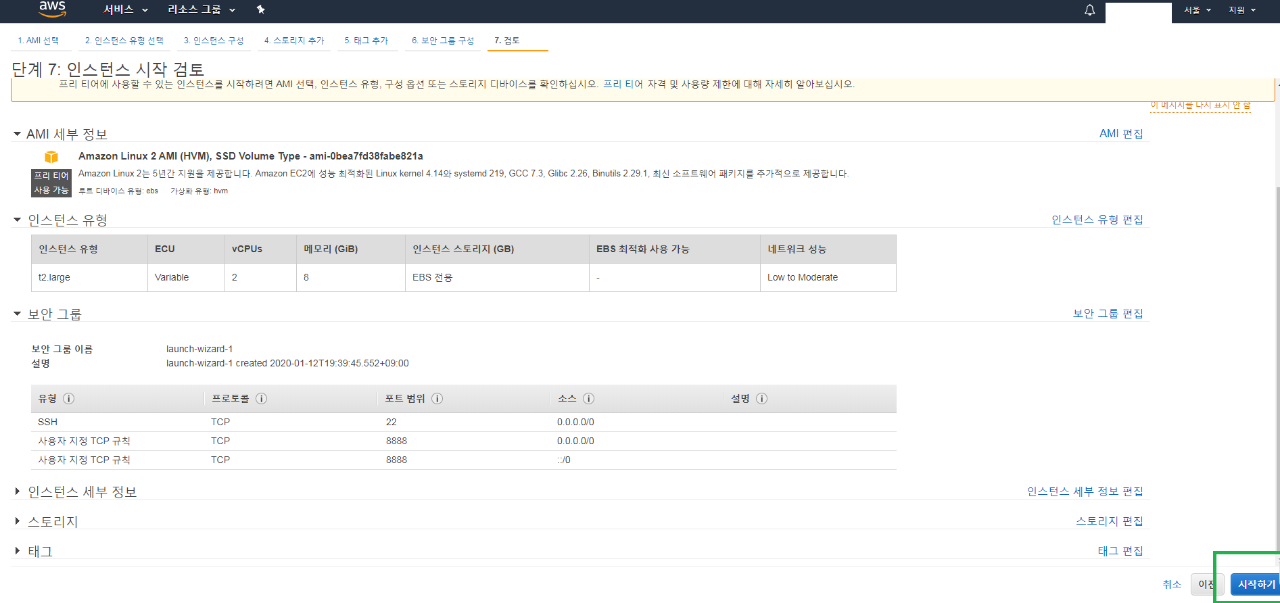The image size is (1280, 603).
Task: Collapse the AMI 세부 정보 section
Action: [x=17, y=134]
